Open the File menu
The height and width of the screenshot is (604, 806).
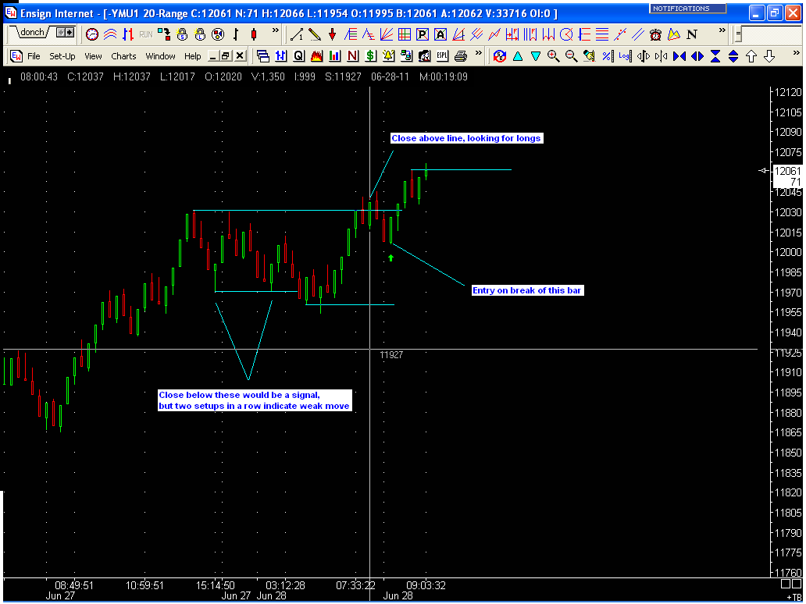[34, 56]
